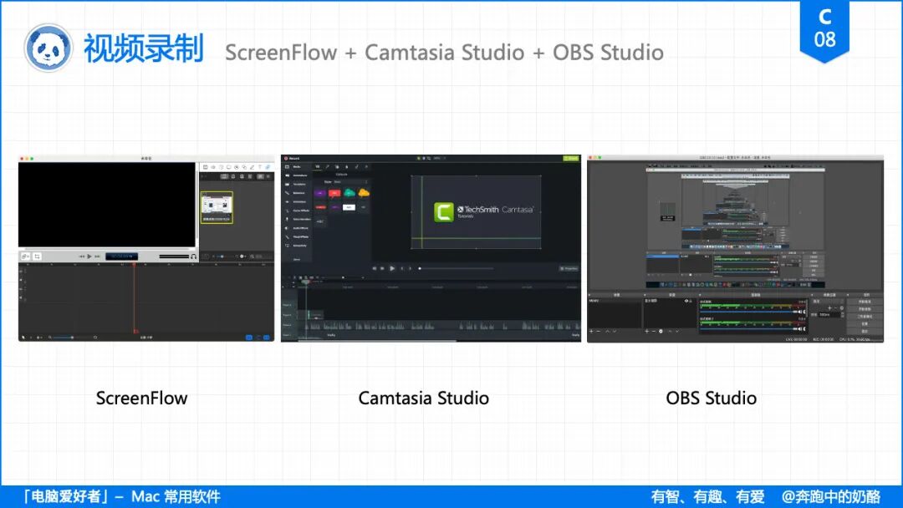Open Audio Effects in Camtasia sidebar
The width and height of the screenshot is (903, 508).
297,228
